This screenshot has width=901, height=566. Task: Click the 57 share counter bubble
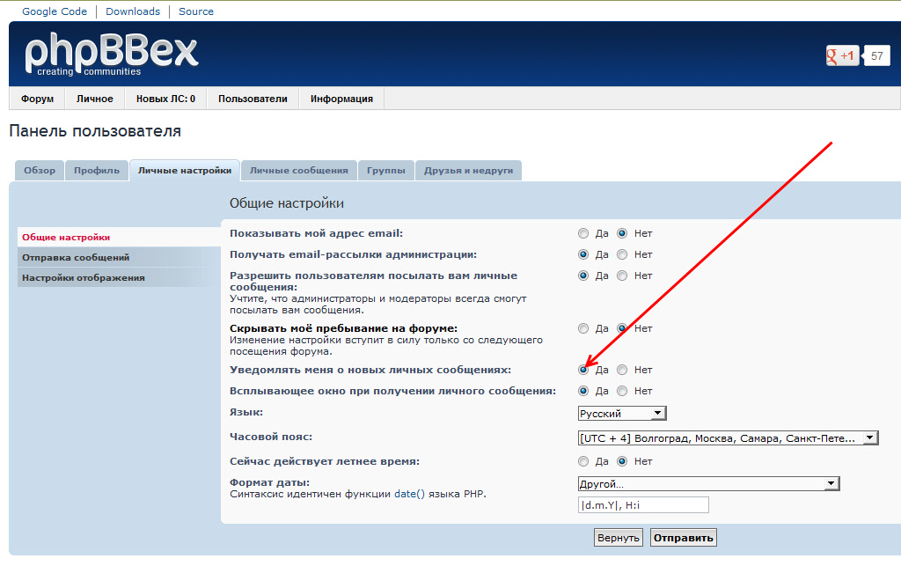click(876, 56)
